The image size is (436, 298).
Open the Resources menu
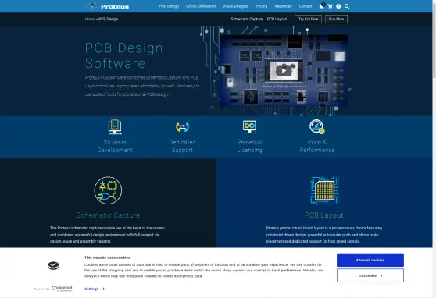[283, 6]
